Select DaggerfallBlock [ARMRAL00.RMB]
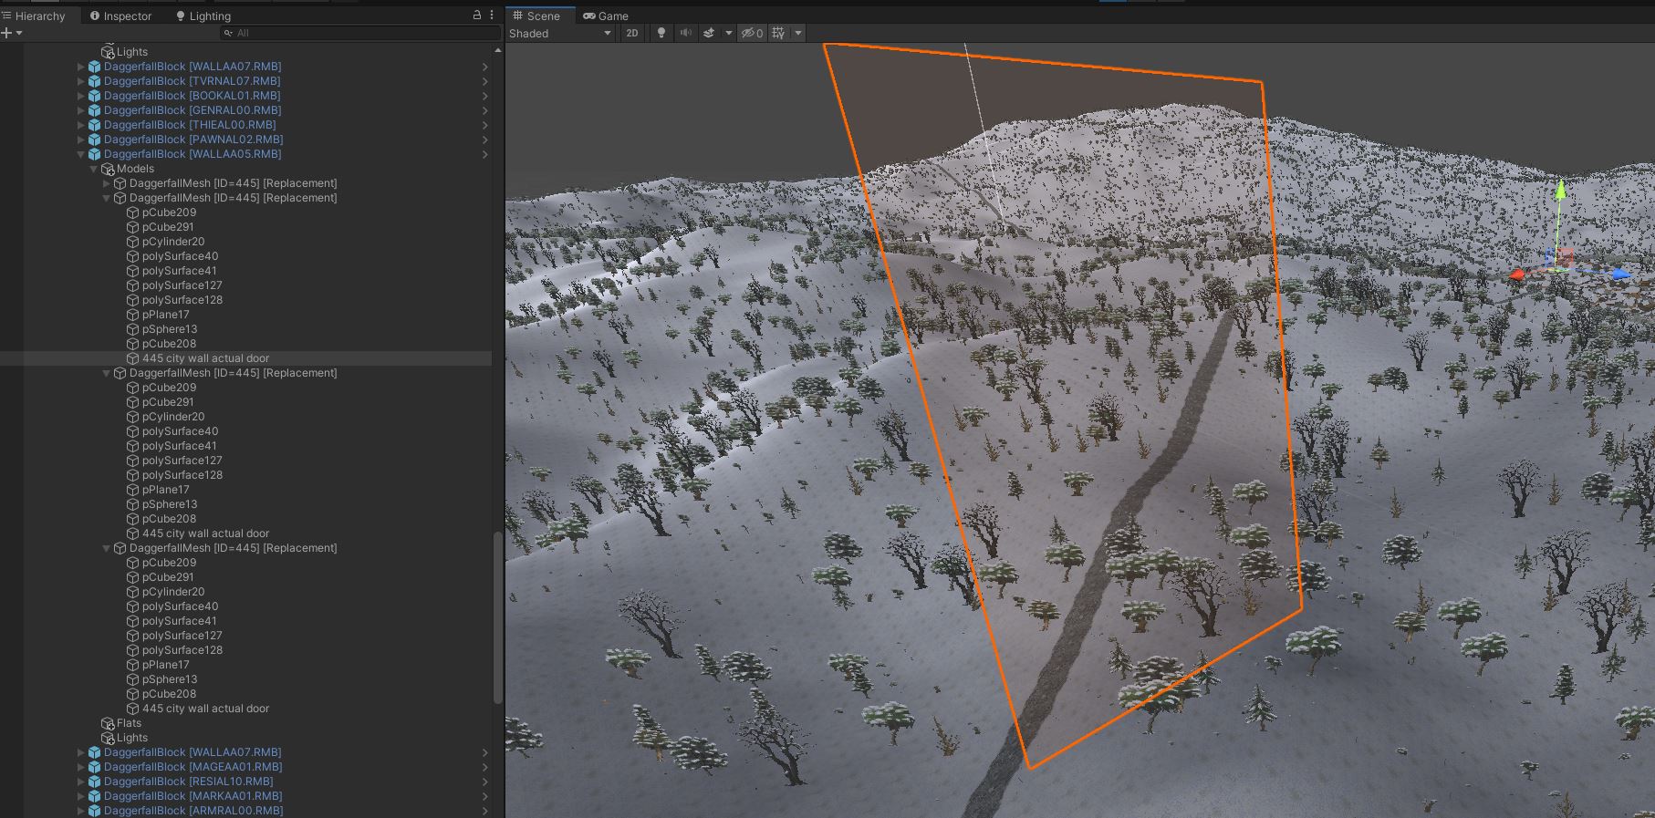Screen dimensions: 1655x818 pos(193,811)
